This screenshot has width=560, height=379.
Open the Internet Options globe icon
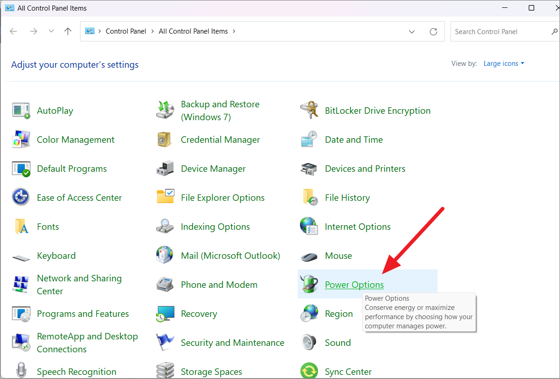click(309, 227)
